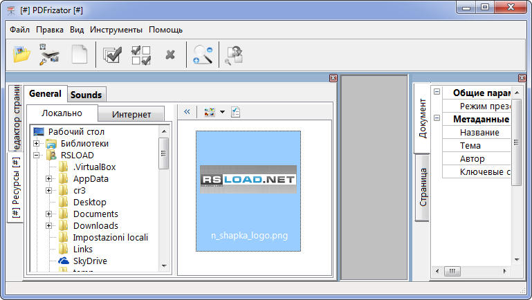The width and height of the screenshot is (532, 300).
Task: Open the Правка menu
Action: (x=50, y=30)
